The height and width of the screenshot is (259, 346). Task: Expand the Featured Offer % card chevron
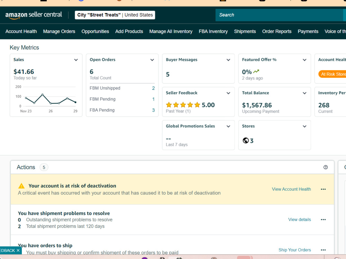pos(304,60)
